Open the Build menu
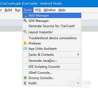Viewport: 98px width, 91px height. click(8, 10)
